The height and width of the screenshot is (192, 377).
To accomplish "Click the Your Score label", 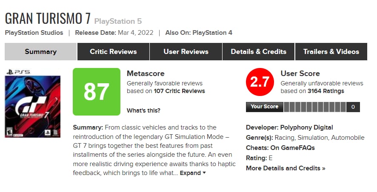I will click(264, 107).
